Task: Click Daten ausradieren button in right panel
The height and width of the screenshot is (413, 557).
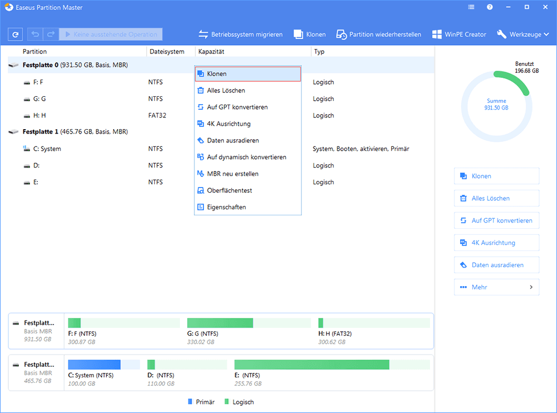Action: coord(497,265)
